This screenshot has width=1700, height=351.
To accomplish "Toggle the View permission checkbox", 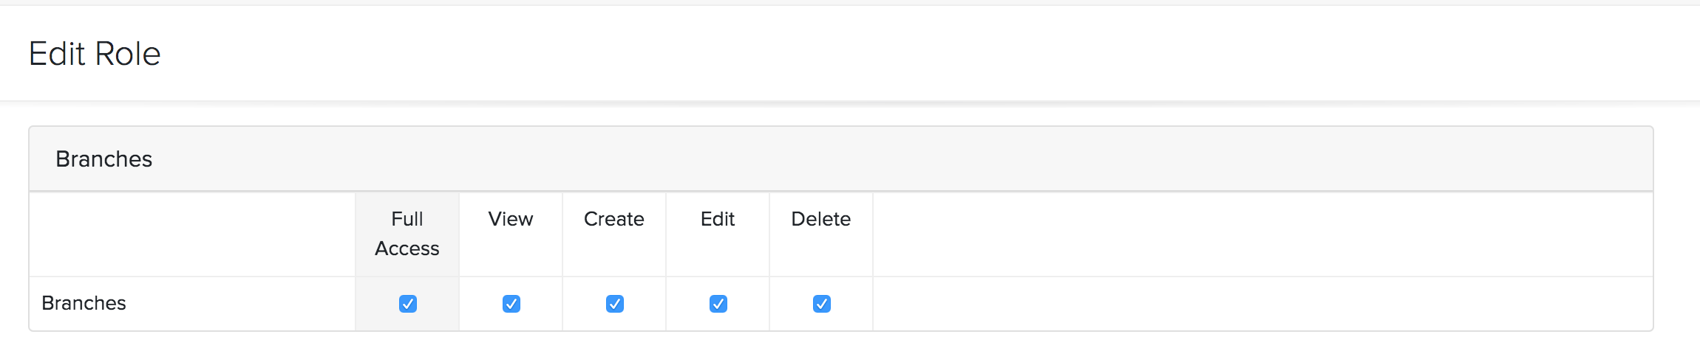I will (x=511, y=304).
